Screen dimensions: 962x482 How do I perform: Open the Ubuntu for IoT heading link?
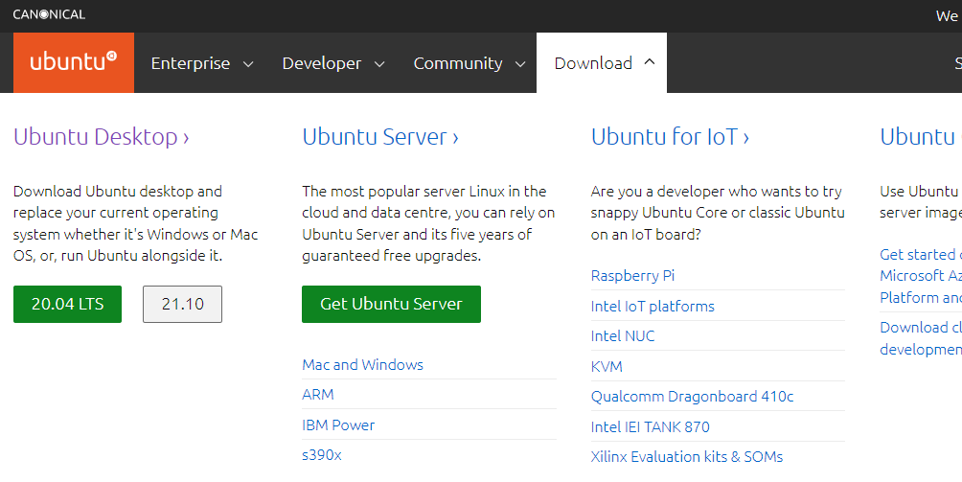[x=670, y=136]
